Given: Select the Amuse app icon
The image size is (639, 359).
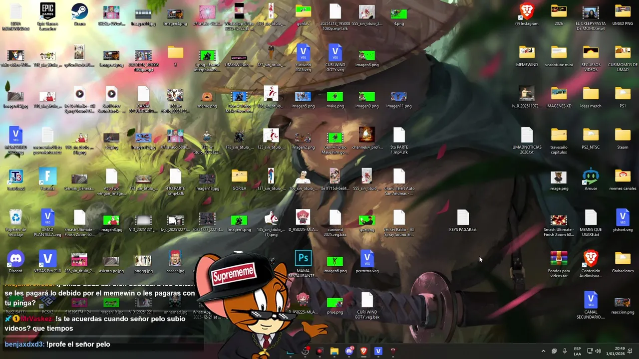Looking at the screenshot, I should click(x=591, y=179).
